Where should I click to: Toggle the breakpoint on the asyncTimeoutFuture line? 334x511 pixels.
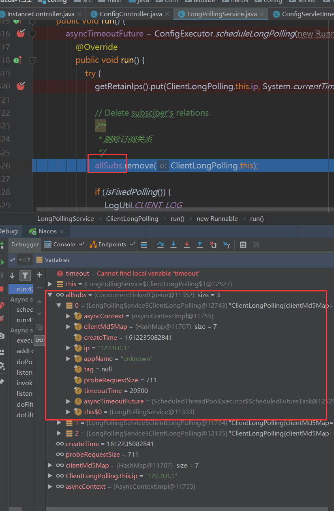(x=21, y=33)
